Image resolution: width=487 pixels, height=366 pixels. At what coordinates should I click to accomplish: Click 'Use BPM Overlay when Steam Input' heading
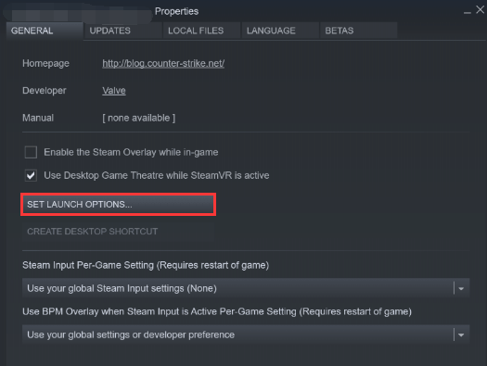point(217,311)
